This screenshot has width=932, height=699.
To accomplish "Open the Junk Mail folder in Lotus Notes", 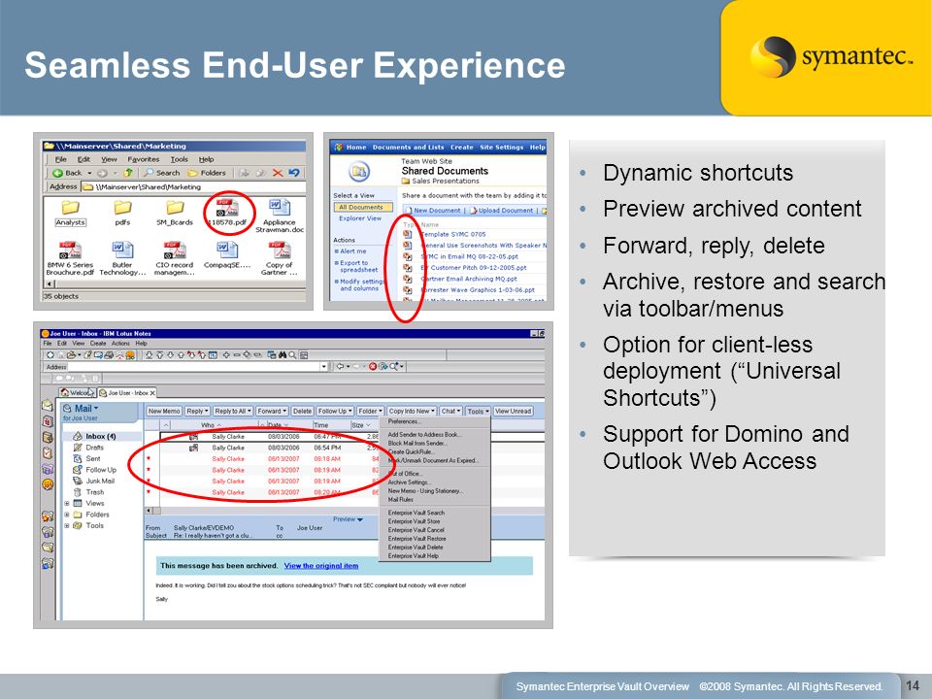I will coord(94,481).
